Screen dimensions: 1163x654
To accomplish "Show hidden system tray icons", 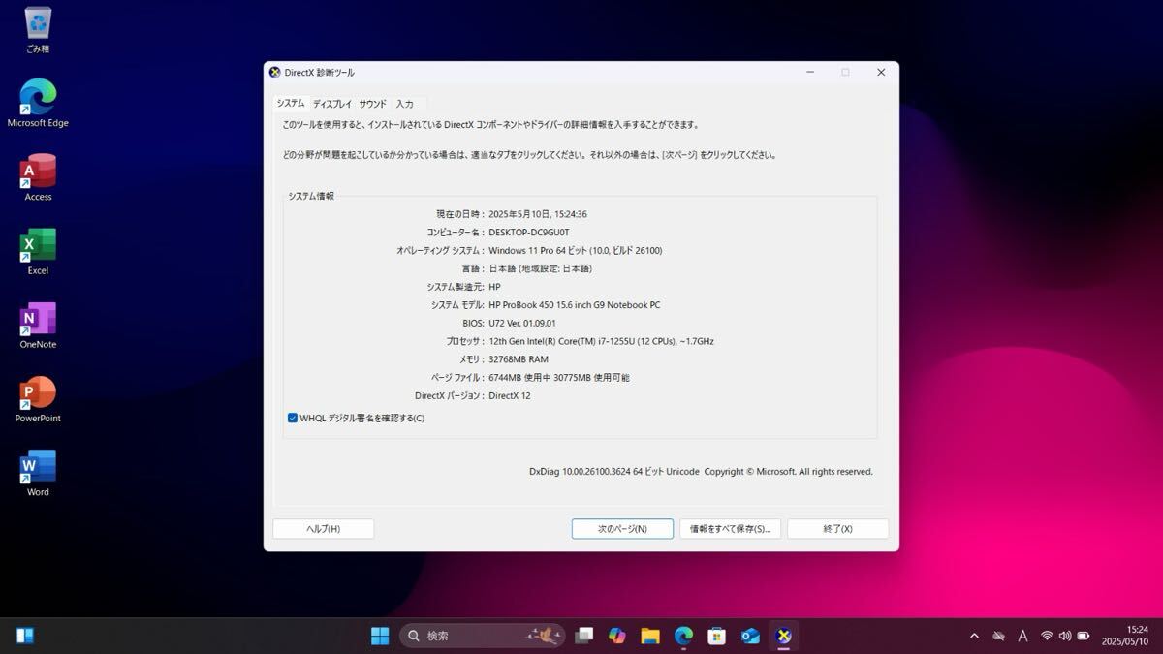I will click(974, 636).
